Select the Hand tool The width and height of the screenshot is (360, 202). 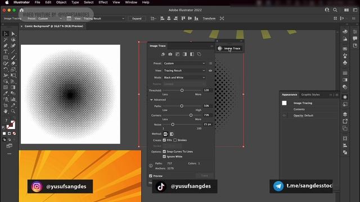pyautogui.click(x=6, y=111)
